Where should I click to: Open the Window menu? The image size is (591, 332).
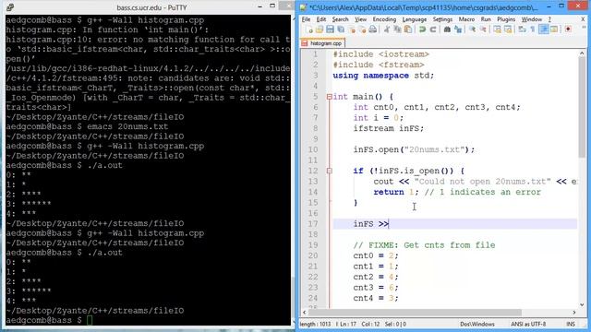[532, 19]
